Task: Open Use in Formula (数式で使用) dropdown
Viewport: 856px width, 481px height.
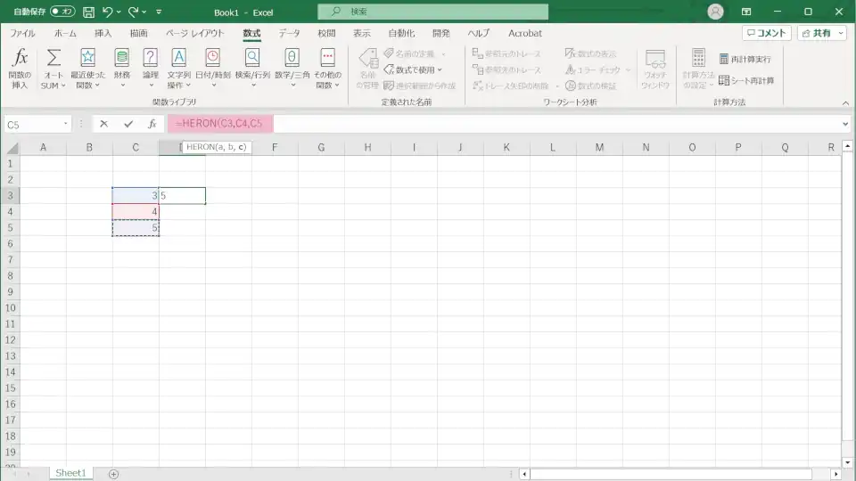Action: [x=413, y=69]
